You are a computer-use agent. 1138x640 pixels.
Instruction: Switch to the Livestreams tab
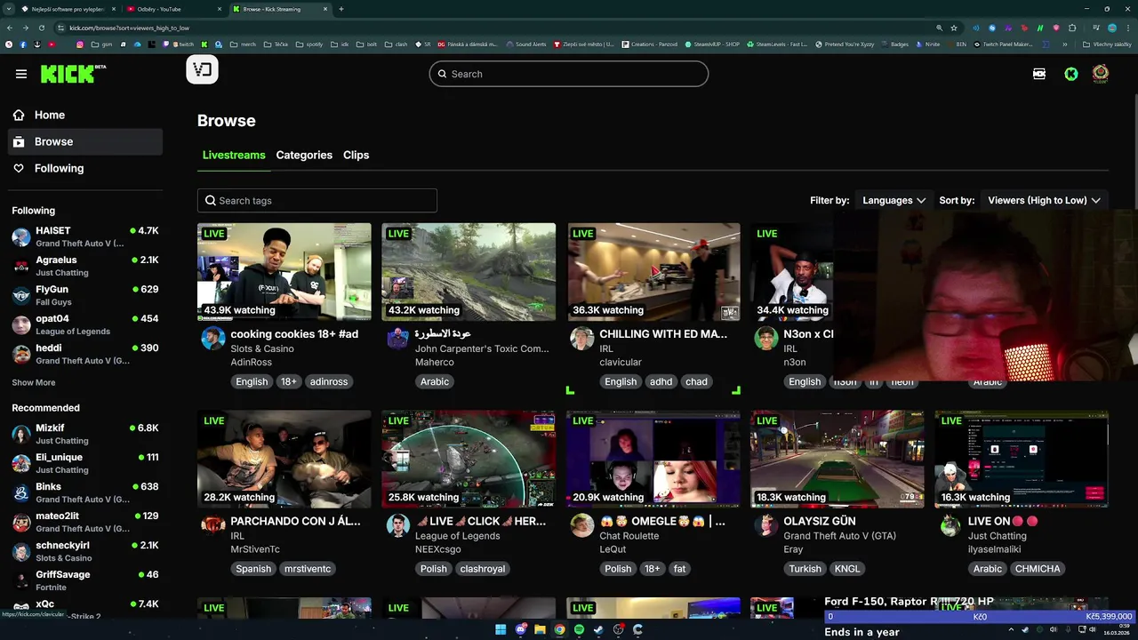pos(234,155)
